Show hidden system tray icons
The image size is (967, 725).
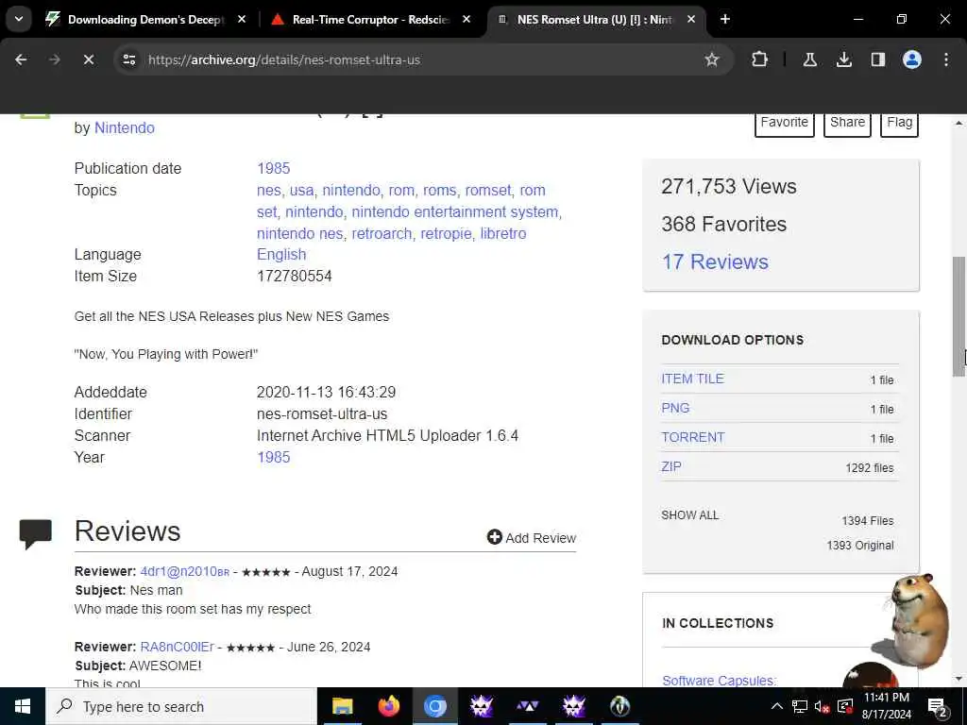[x=777, y=706]
